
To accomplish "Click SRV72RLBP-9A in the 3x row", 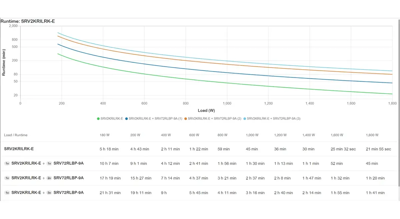I will [69, 193].
